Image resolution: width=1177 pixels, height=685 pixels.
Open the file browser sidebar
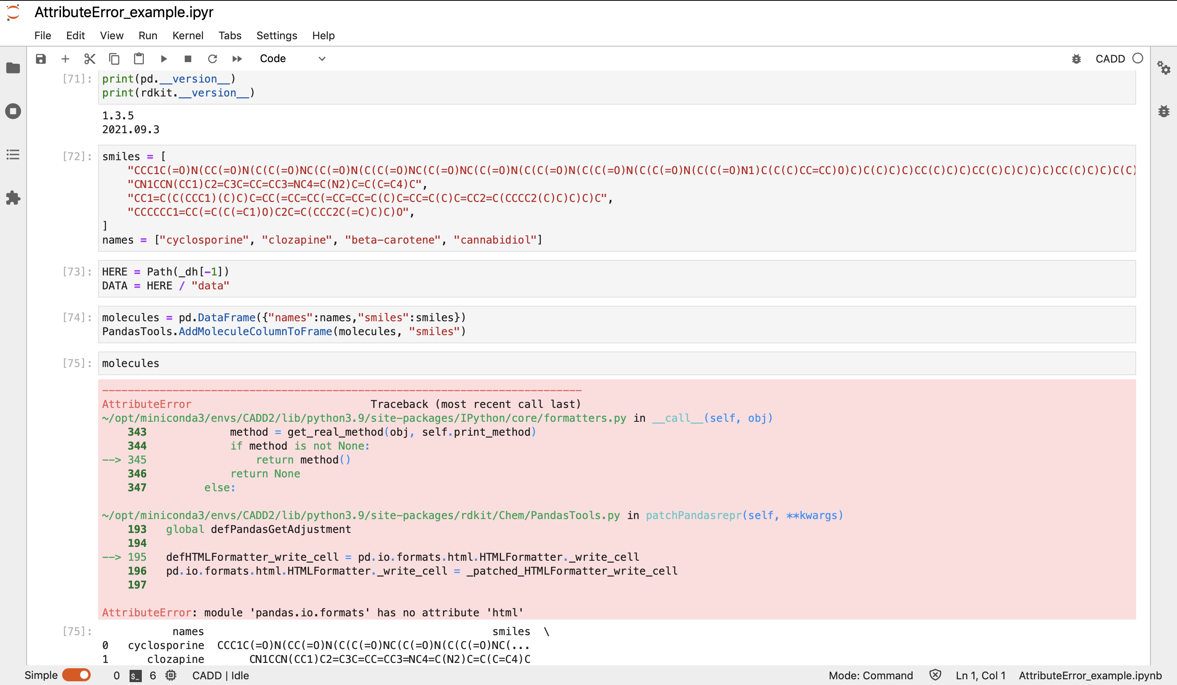coord(13,68)
